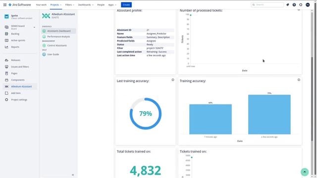Click the scroll to top button

tap(305, 172)
